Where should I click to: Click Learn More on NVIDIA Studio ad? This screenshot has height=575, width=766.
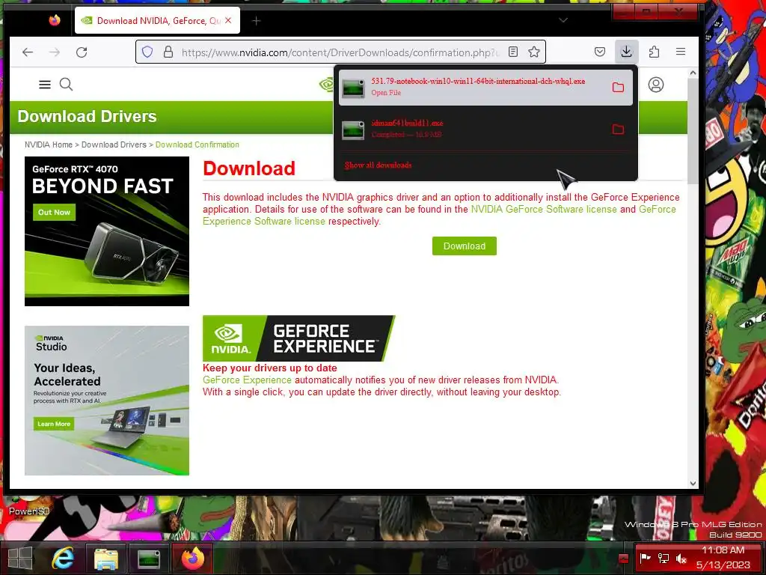54,424
